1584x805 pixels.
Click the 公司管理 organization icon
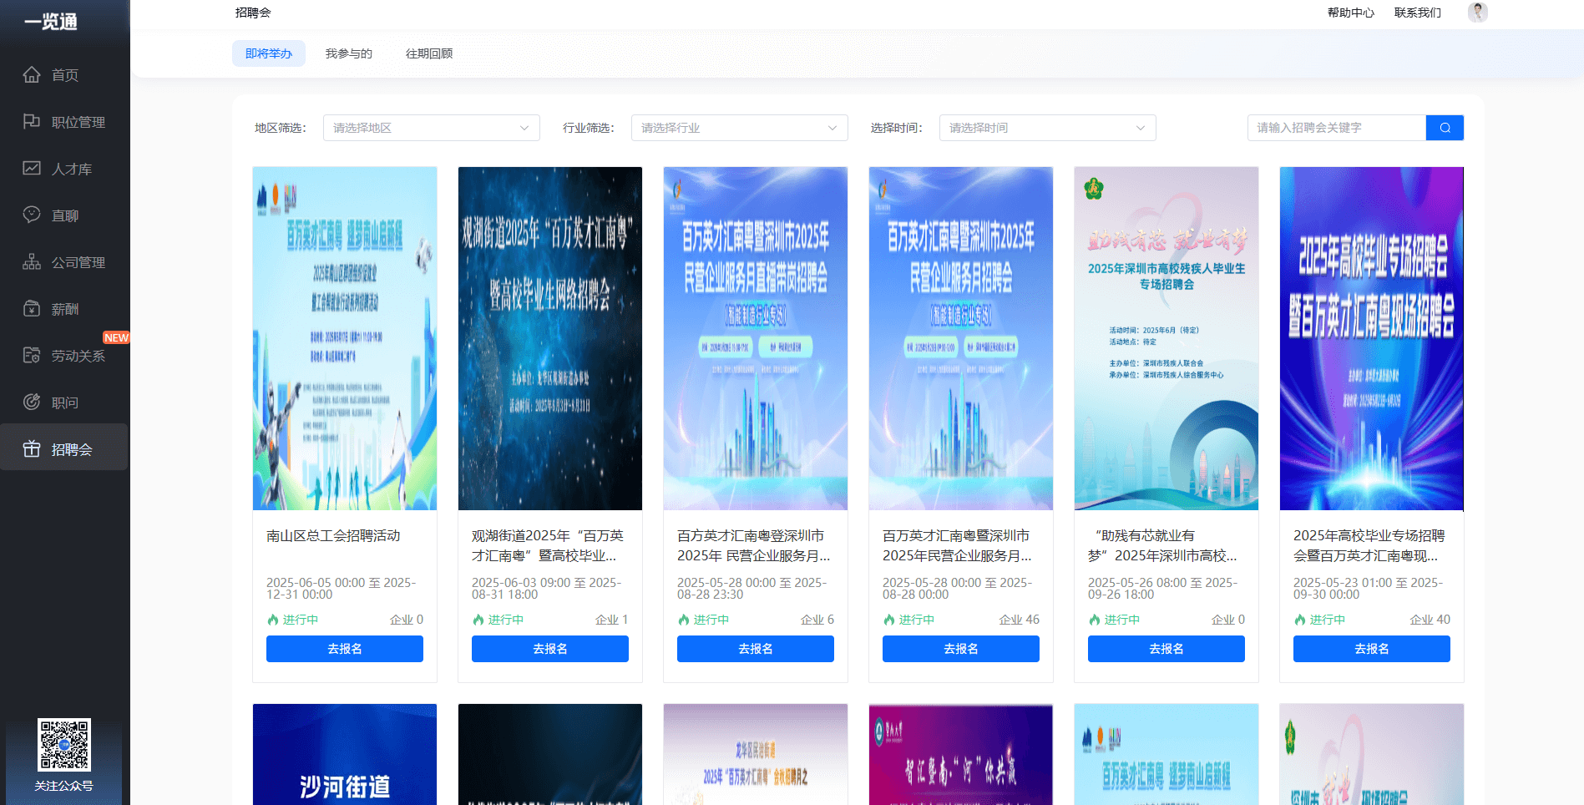coord(32,262)
